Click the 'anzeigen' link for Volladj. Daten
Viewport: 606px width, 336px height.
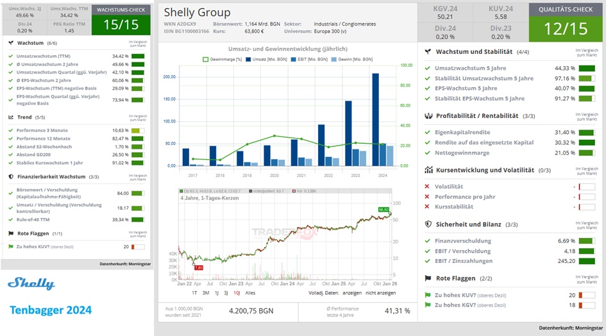(351, 292)
